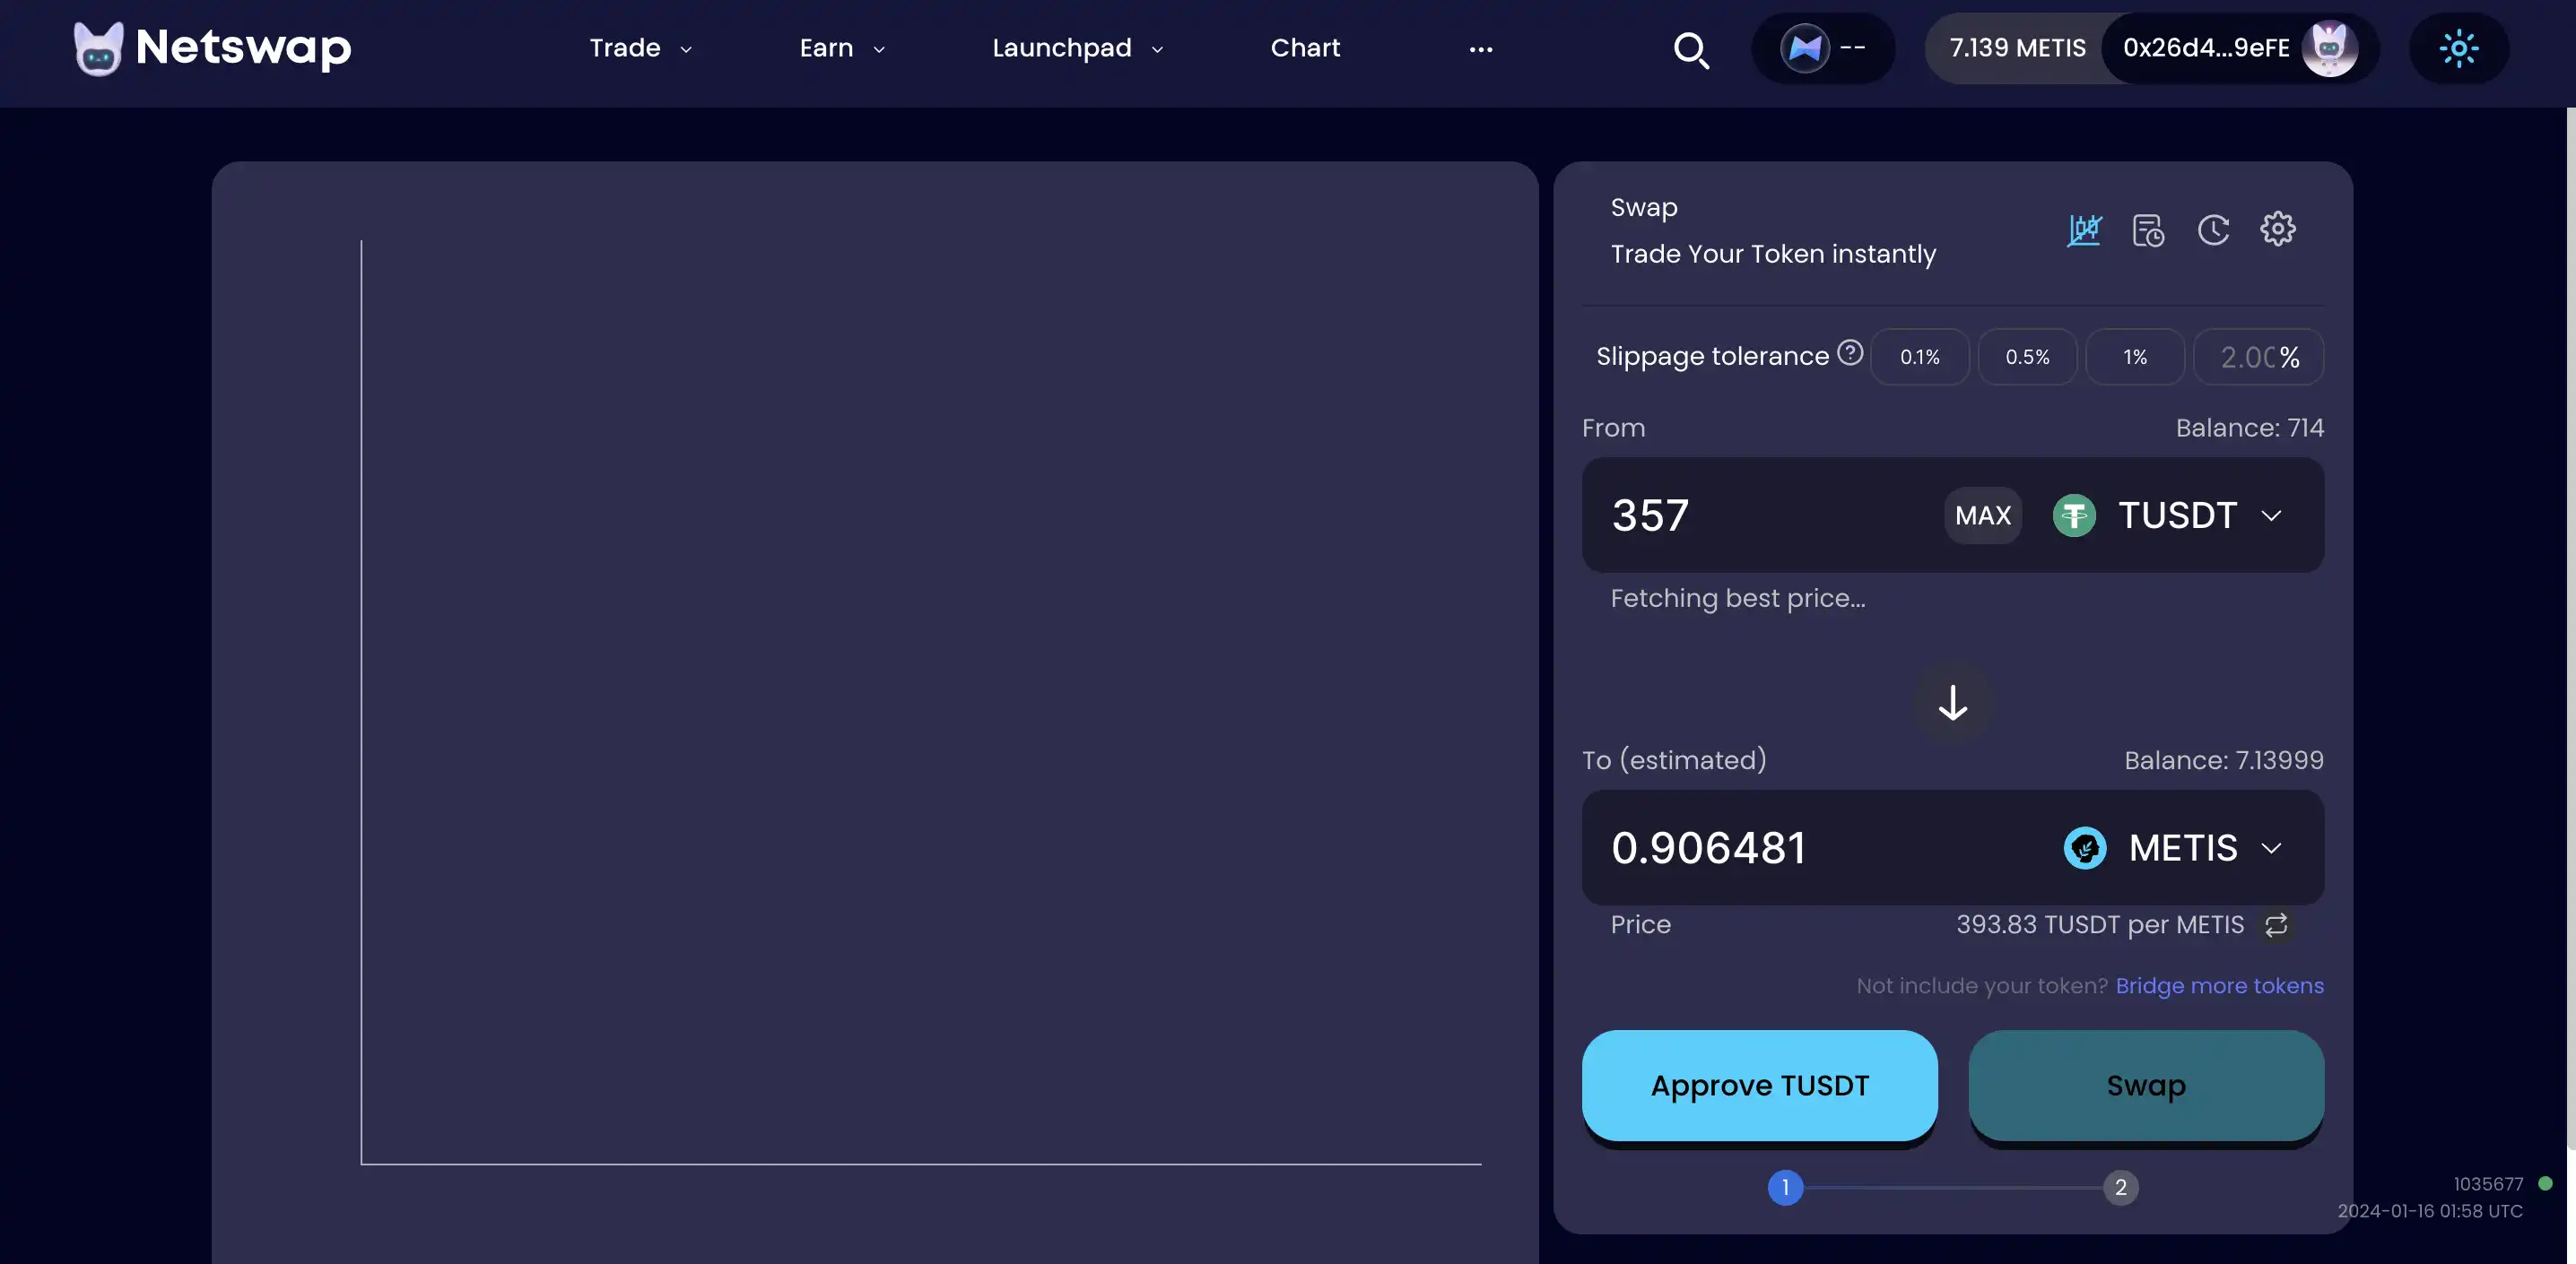The image size is (2576, 1264).
Task: Click the chart/analytics icon in swap panel
Action: (x=2084, y=229)
